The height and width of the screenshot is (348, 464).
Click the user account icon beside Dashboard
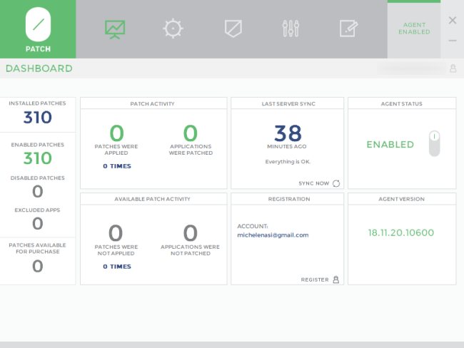tap(453, 68)
